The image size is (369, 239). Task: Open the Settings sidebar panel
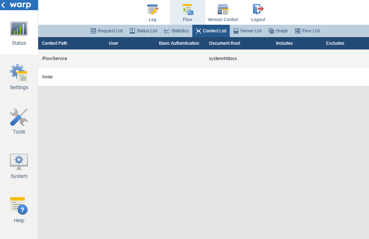(19, 77)
